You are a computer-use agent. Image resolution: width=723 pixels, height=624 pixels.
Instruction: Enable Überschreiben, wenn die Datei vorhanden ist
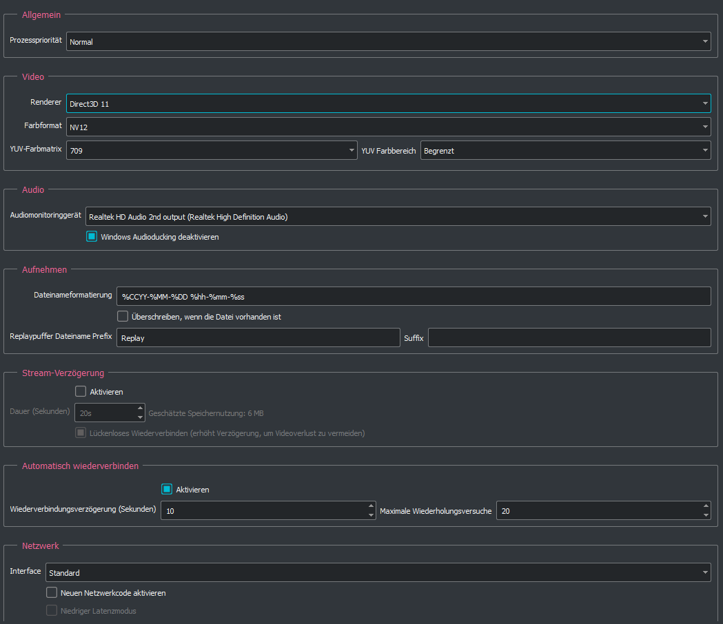tap(123, 317)
